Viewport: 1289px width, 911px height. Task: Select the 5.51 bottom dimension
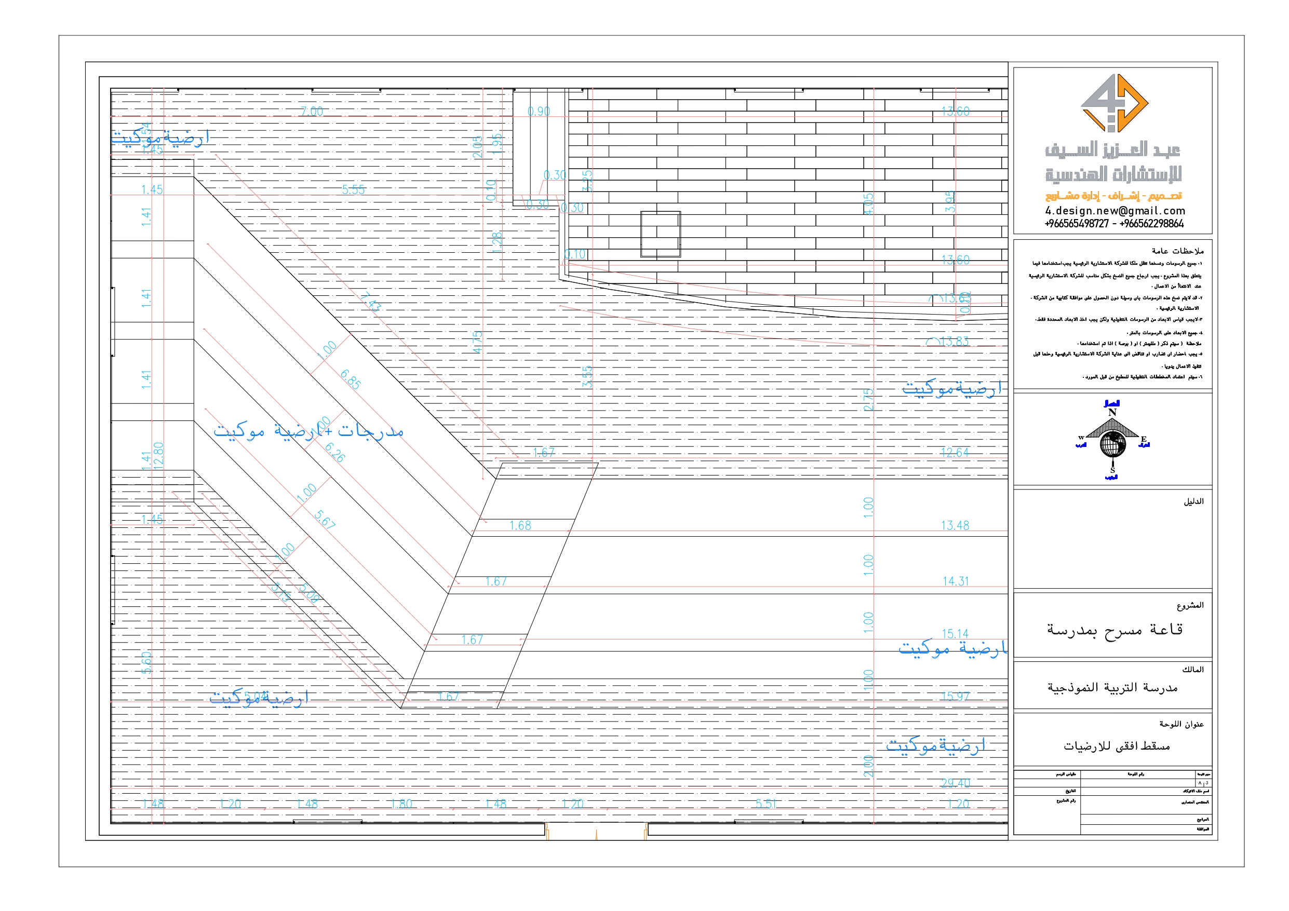(766, 804)
